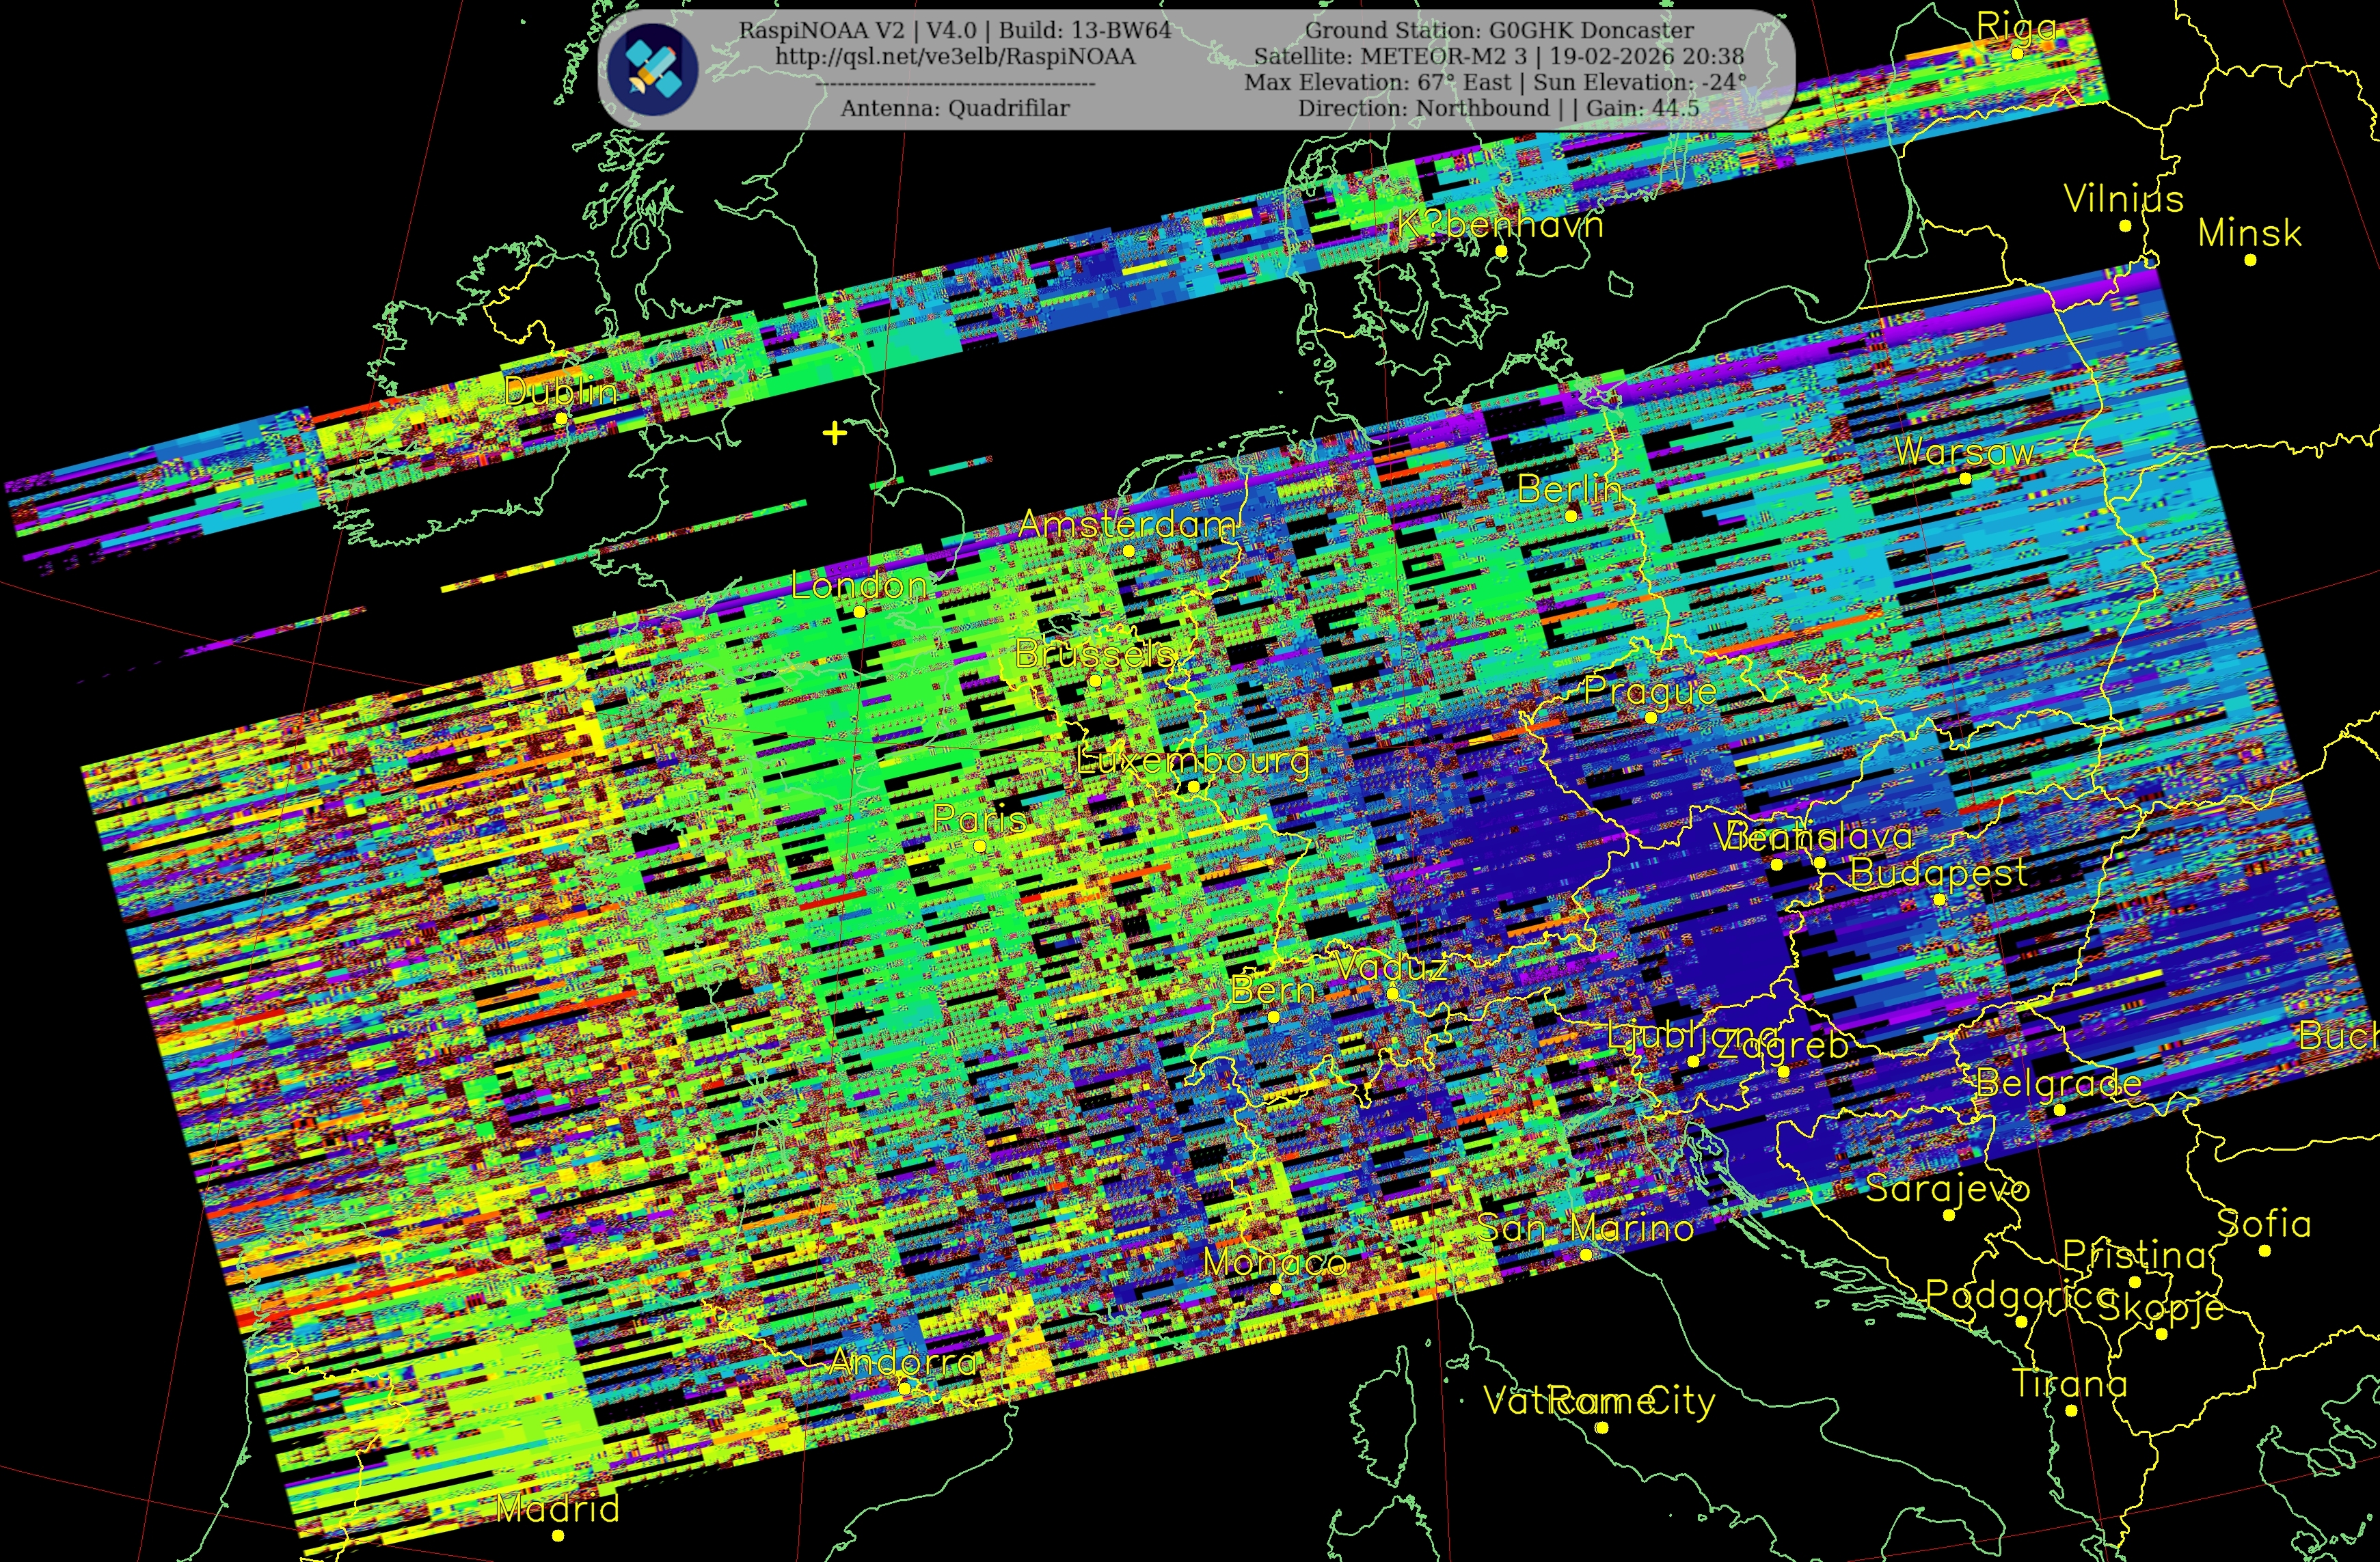
Task: Click the Ground Station G0GHK Doncaster text
Action: (1499, 31)
